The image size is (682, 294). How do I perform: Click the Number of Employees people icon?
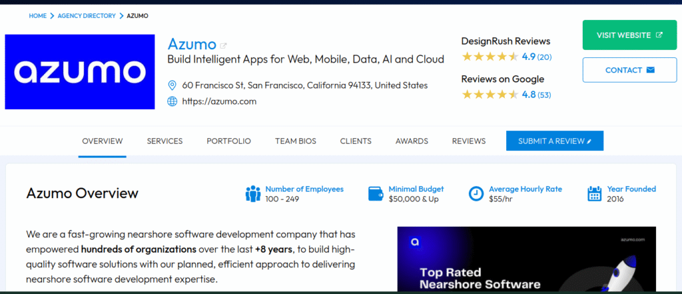253,194
